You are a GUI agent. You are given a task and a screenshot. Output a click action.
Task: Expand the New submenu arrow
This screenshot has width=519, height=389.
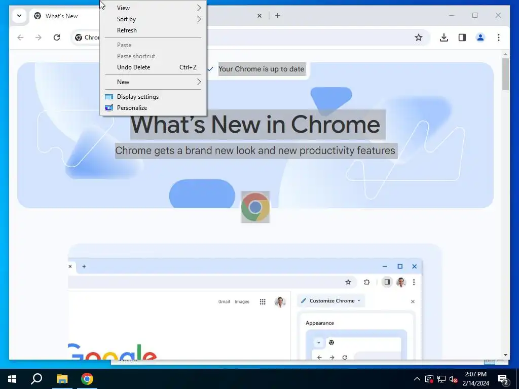point(199,82)
